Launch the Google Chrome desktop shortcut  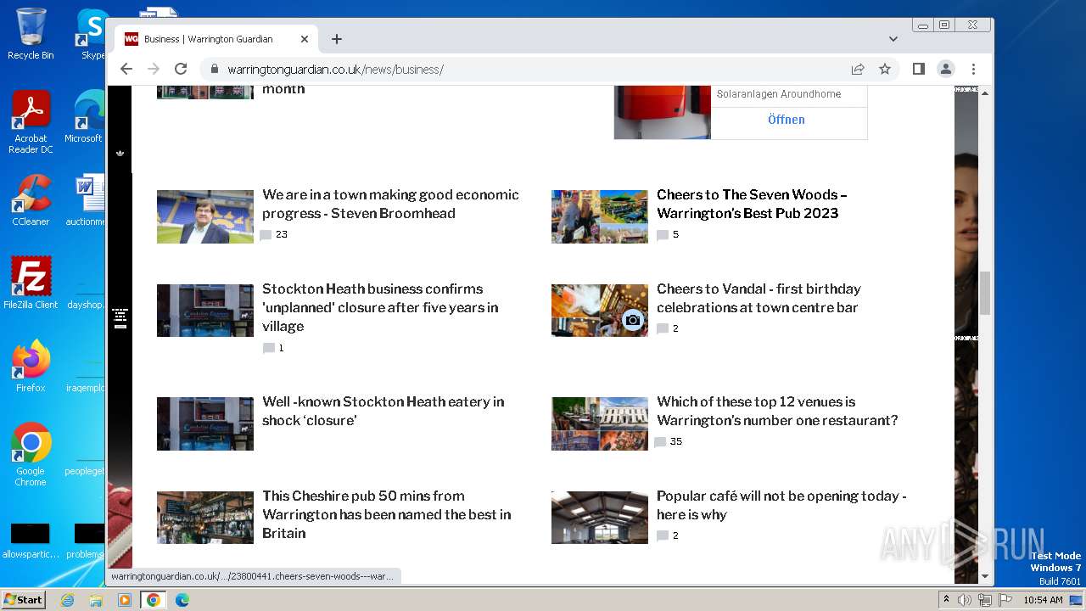point(31,455)
